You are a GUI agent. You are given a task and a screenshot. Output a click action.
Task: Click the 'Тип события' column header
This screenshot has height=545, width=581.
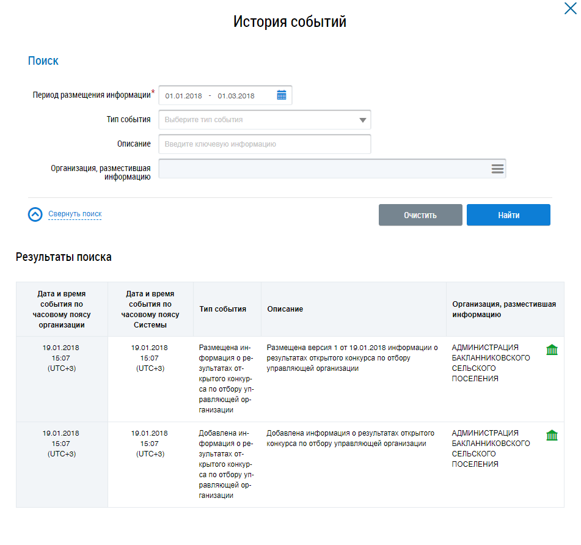click(223, 309)
